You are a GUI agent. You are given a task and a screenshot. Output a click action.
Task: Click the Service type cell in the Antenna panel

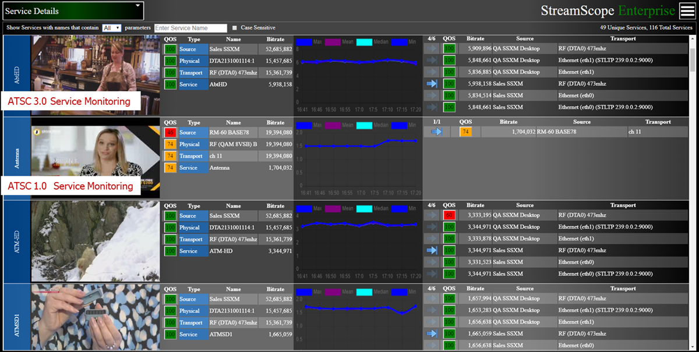click(x=194, y=168)
